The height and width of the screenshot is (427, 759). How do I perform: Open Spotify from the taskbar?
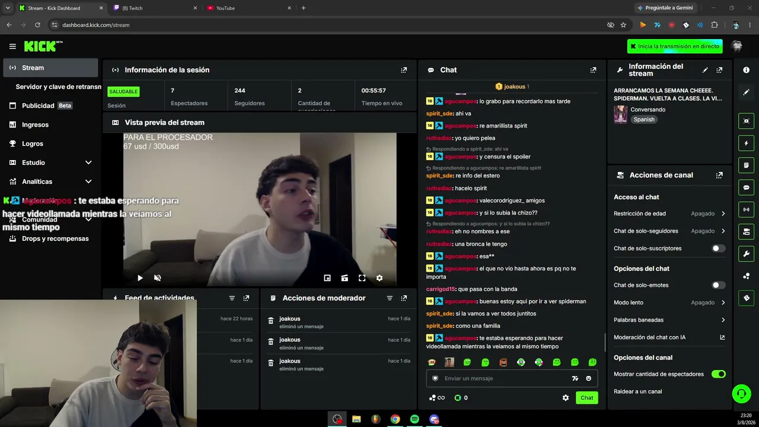pos(414,419)
